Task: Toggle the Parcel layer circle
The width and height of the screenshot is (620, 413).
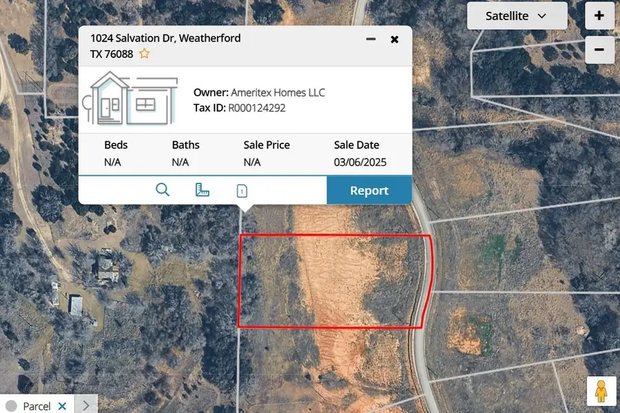Action: [x=11, y=405]
